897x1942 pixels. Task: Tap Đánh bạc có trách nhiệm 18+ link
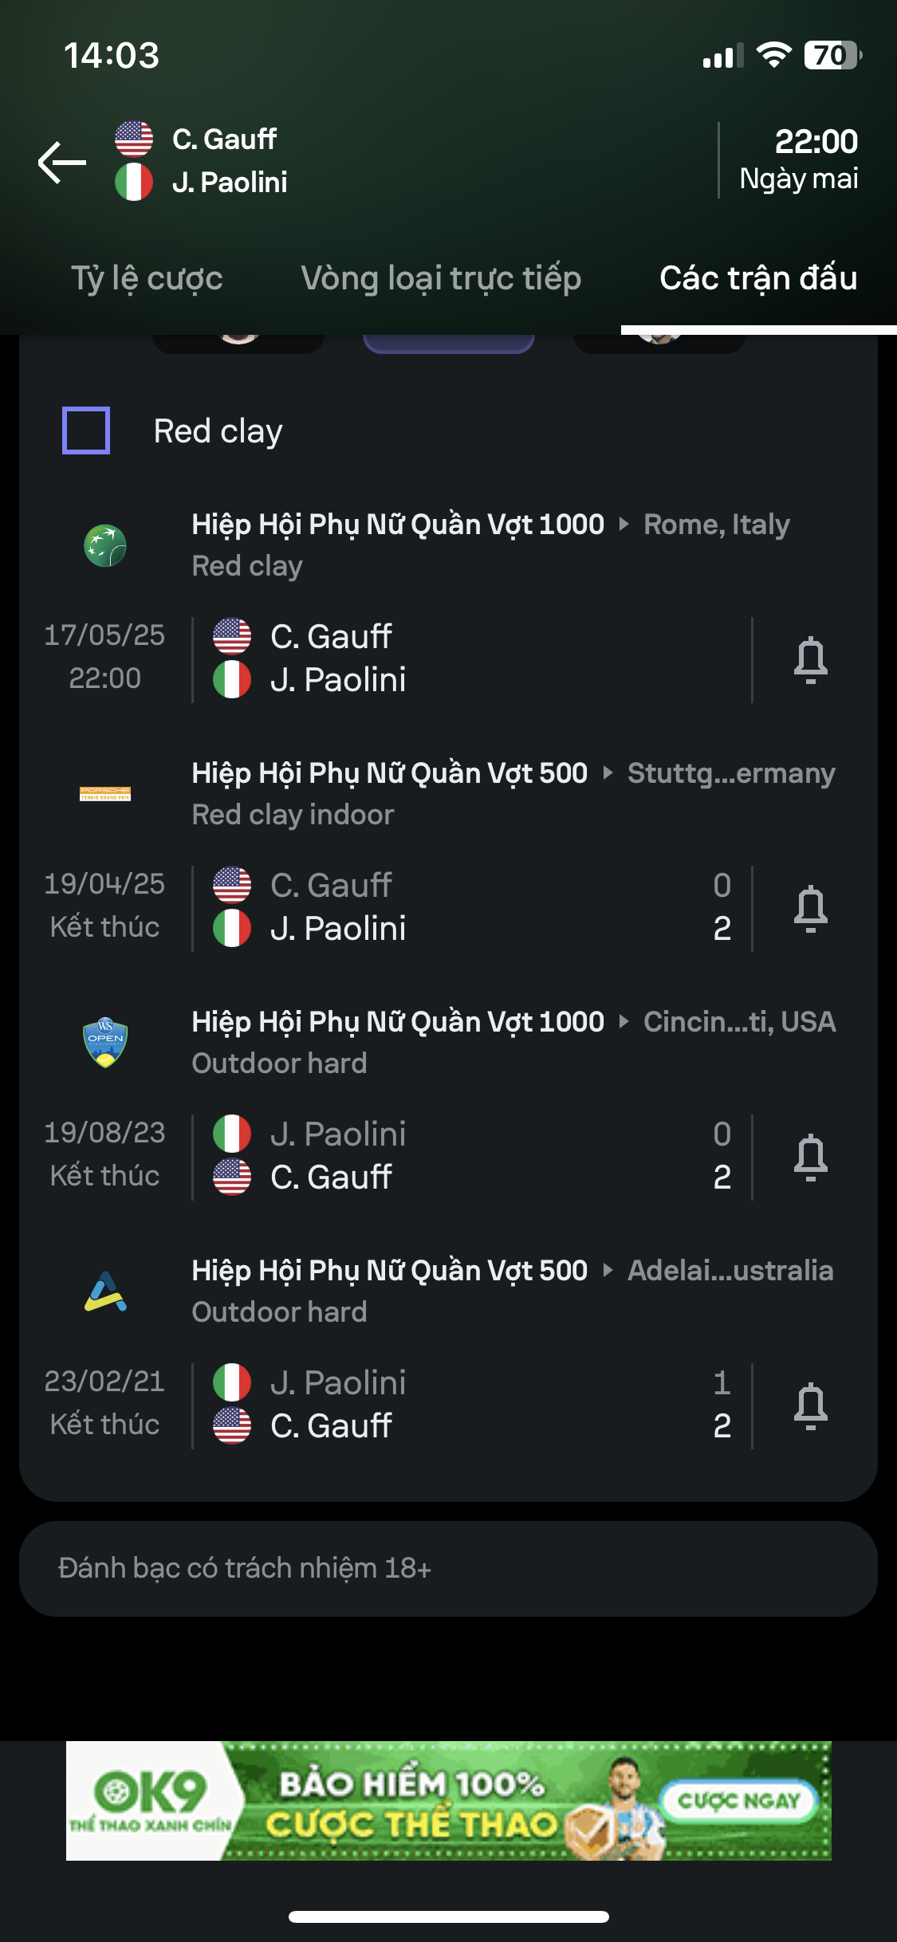[x=245, y=1568]
